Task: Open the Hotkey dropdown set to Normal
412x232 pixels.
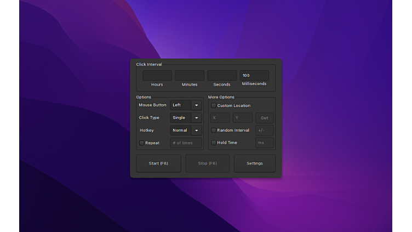Action: (x=186, y=131)
